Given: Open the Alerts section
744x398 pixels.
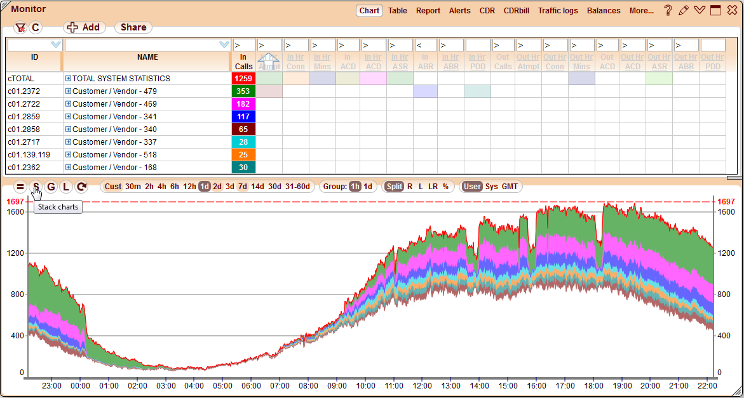Looking at the screenshot, I should (x=459, y=11).
